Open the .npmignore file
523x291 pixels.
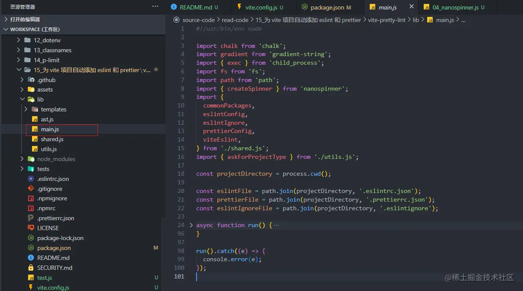[52, 199]
